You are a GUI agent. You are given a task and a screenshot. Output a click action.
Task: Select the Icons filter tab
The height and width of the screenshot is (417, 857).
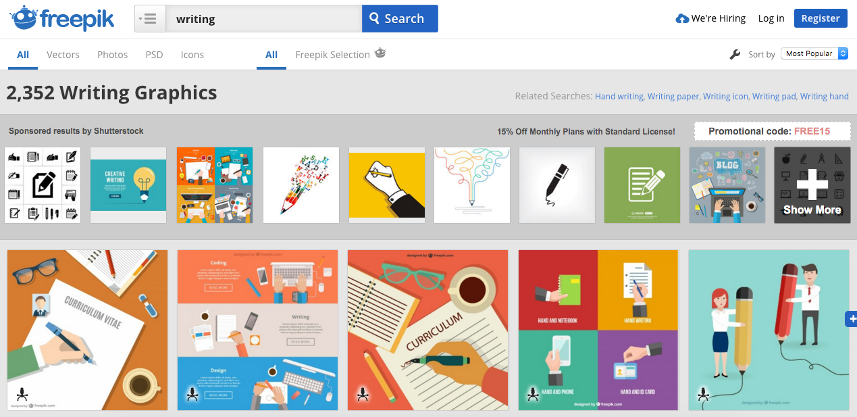[x=192, y=55]
